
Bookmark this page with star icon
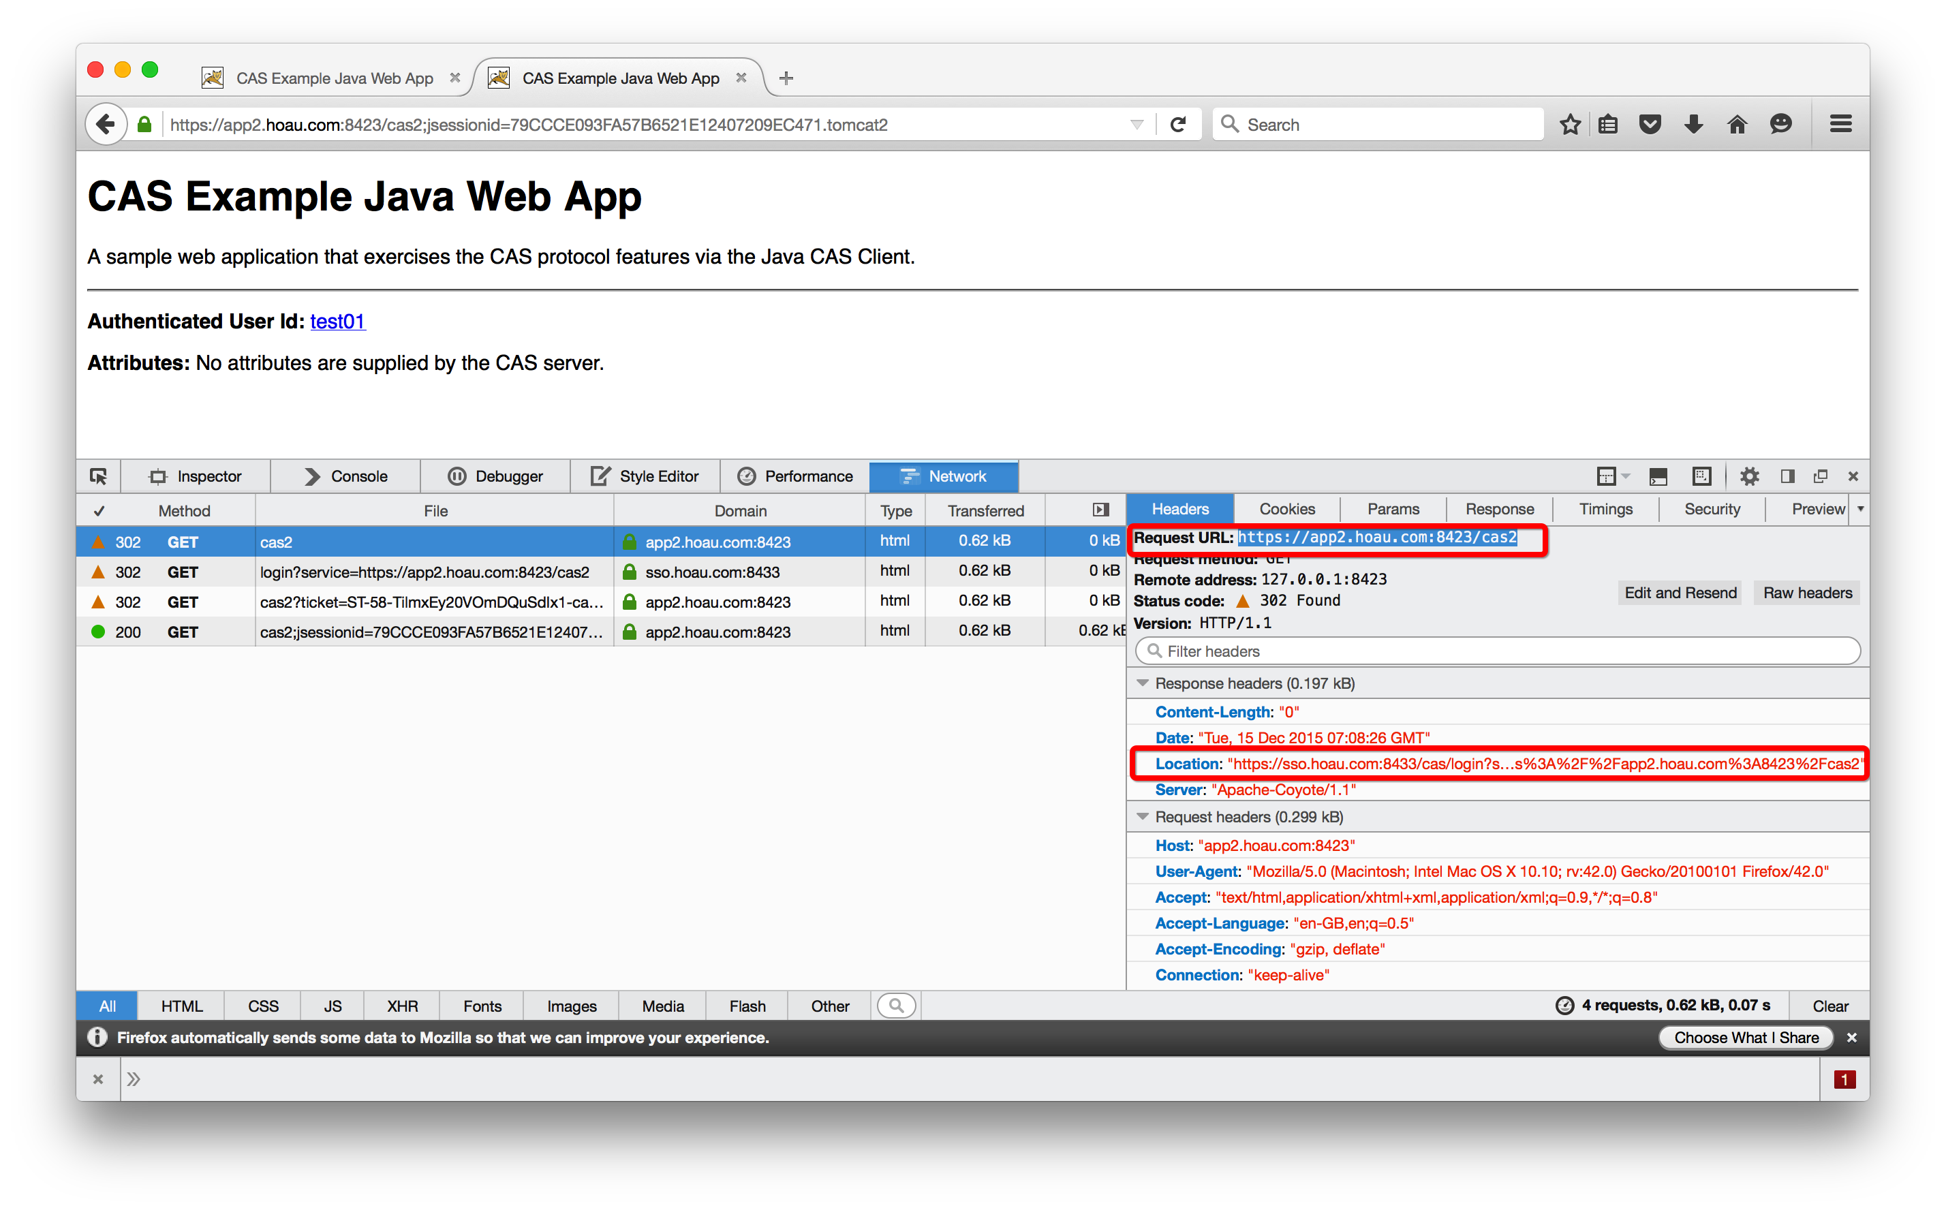(x=1570, y=125)
